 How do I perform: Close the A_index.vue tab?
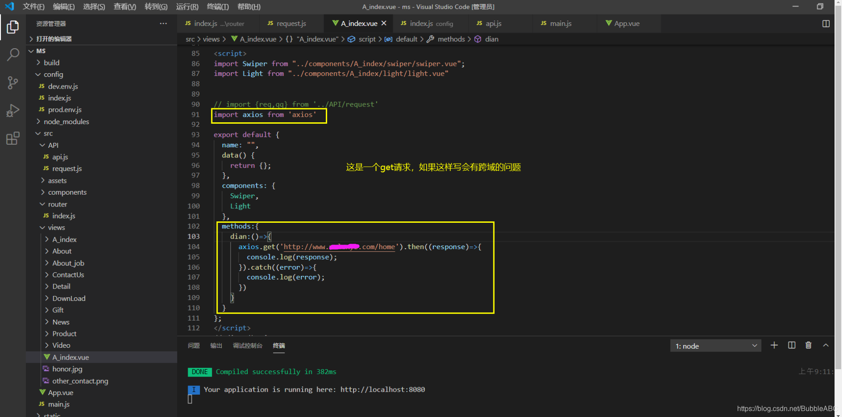click(x=384, y=23)
